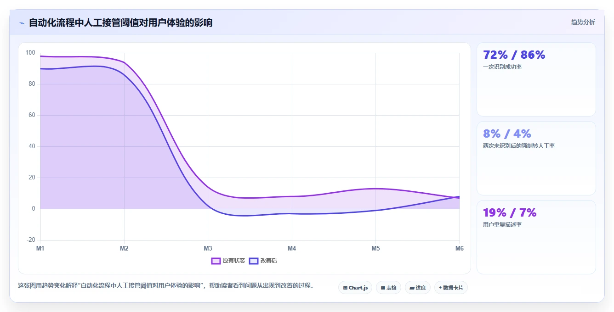This screenshot has height=312, width=614.
Task: Click the 用户重复描述率 label
Action: [502, 225]
